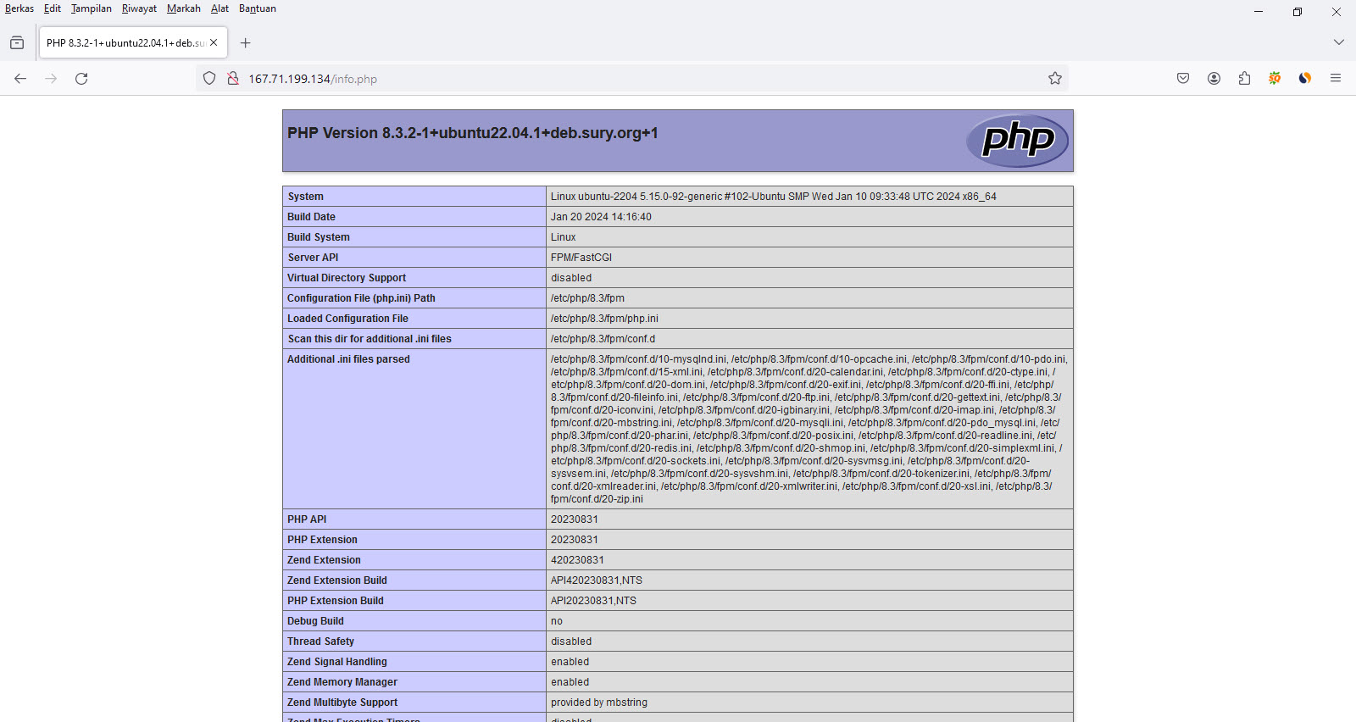Select the PHP 8.3.2 info tab
1356x722 pixels.
pos(125,43)
